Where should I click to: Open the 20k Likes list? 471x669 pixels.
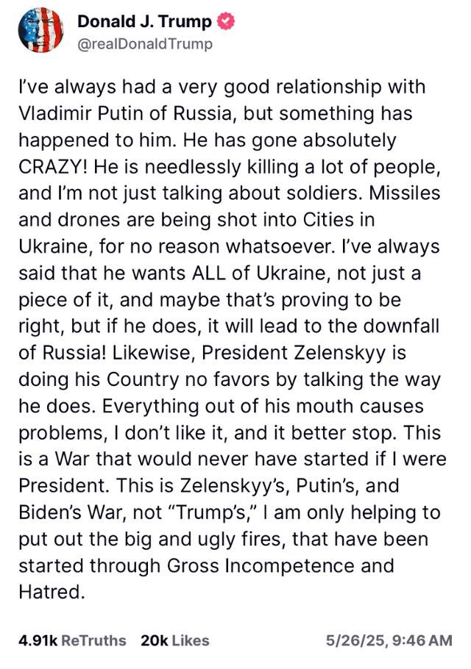click(x=174, y=641)
